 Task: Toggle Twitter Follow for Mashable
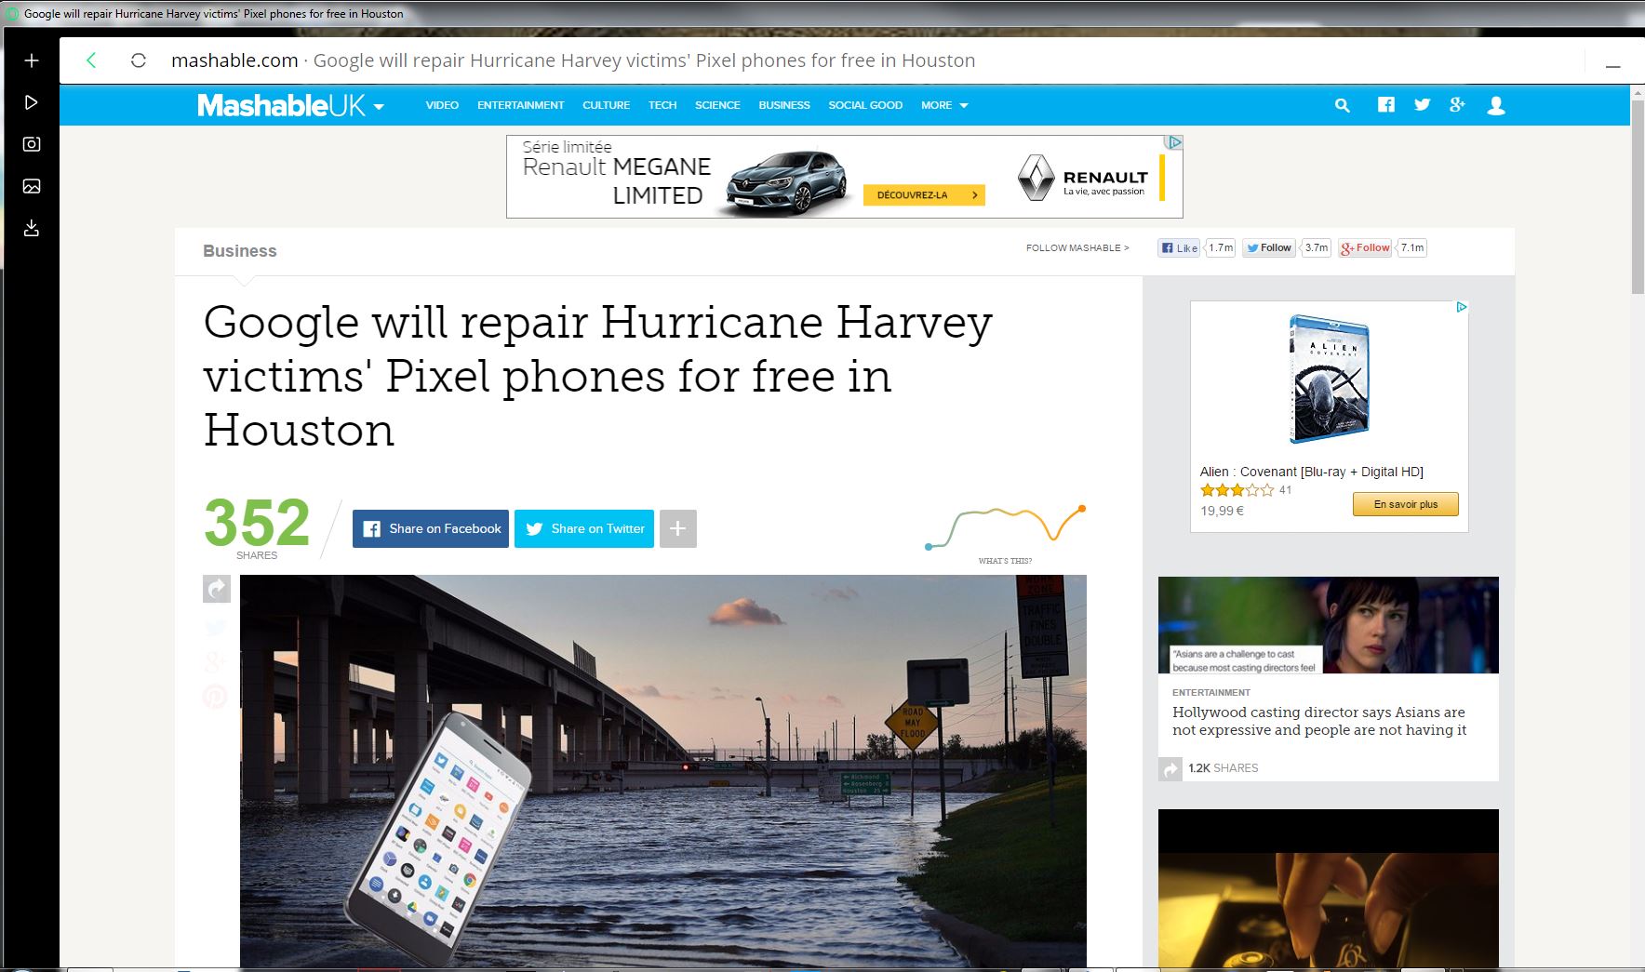(x=1269, y=248)
